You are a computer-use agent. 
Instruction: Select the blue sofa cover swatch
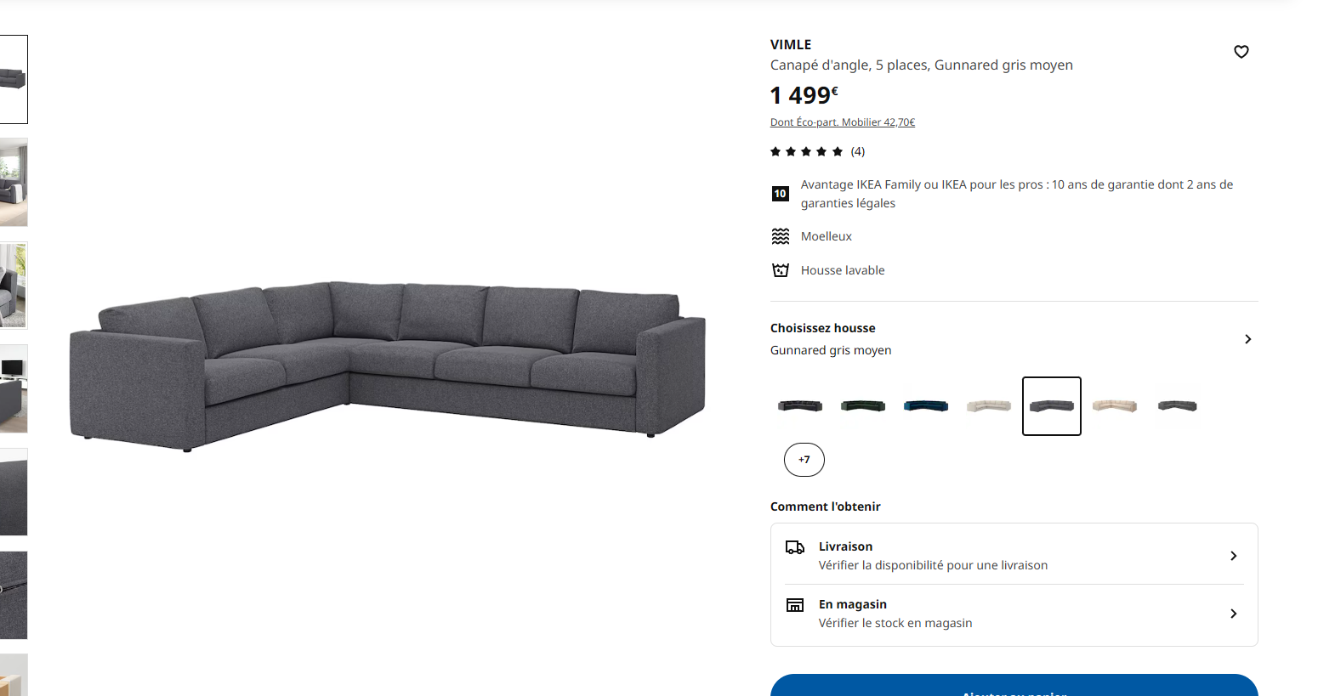pyautogui.click(x=926, y=406)
